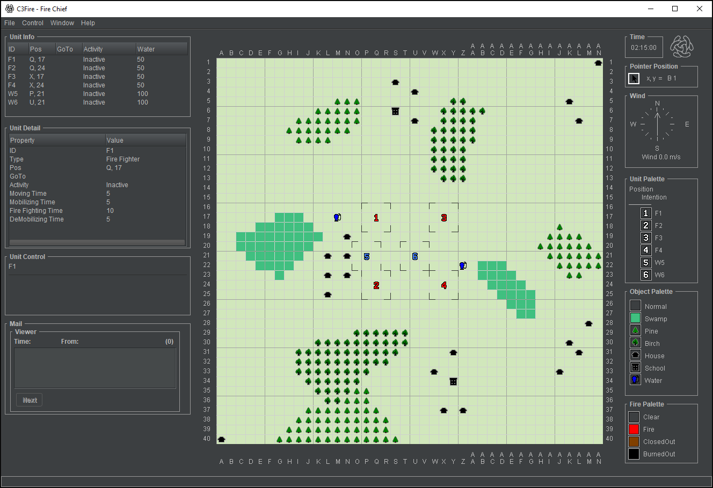The image size is (713, 488).
Task: Open the Window menu
Action: point(62,23)
